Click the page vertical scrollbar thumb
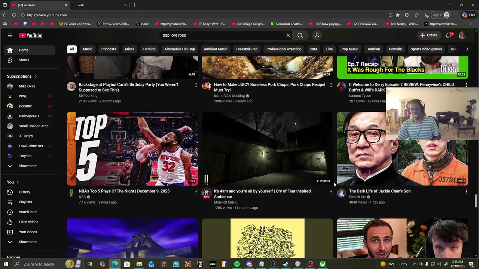 point(476,201)
